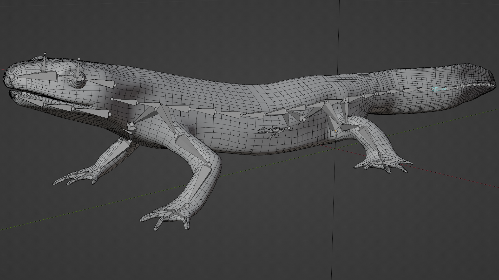Select the near front leg elbow joint
The image size is (499, 280).
click(209, 164)
